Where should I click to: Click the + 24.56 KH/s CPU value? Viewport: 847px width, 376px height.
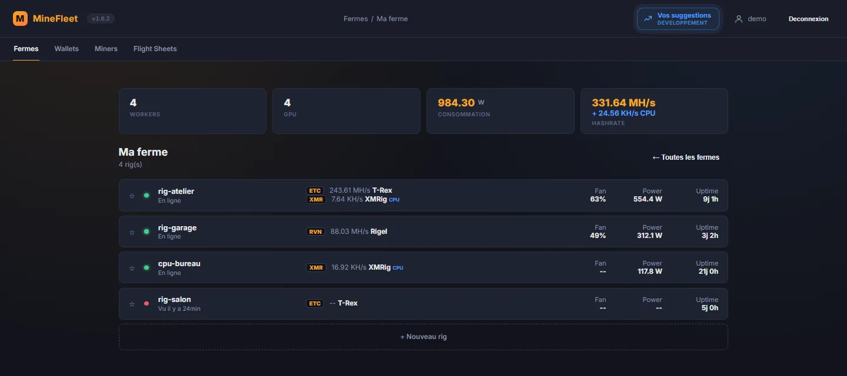pyautogui.click(x=623, y=113)
